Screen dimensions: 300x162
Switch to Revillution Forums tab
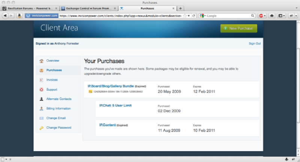pos(30,8)
